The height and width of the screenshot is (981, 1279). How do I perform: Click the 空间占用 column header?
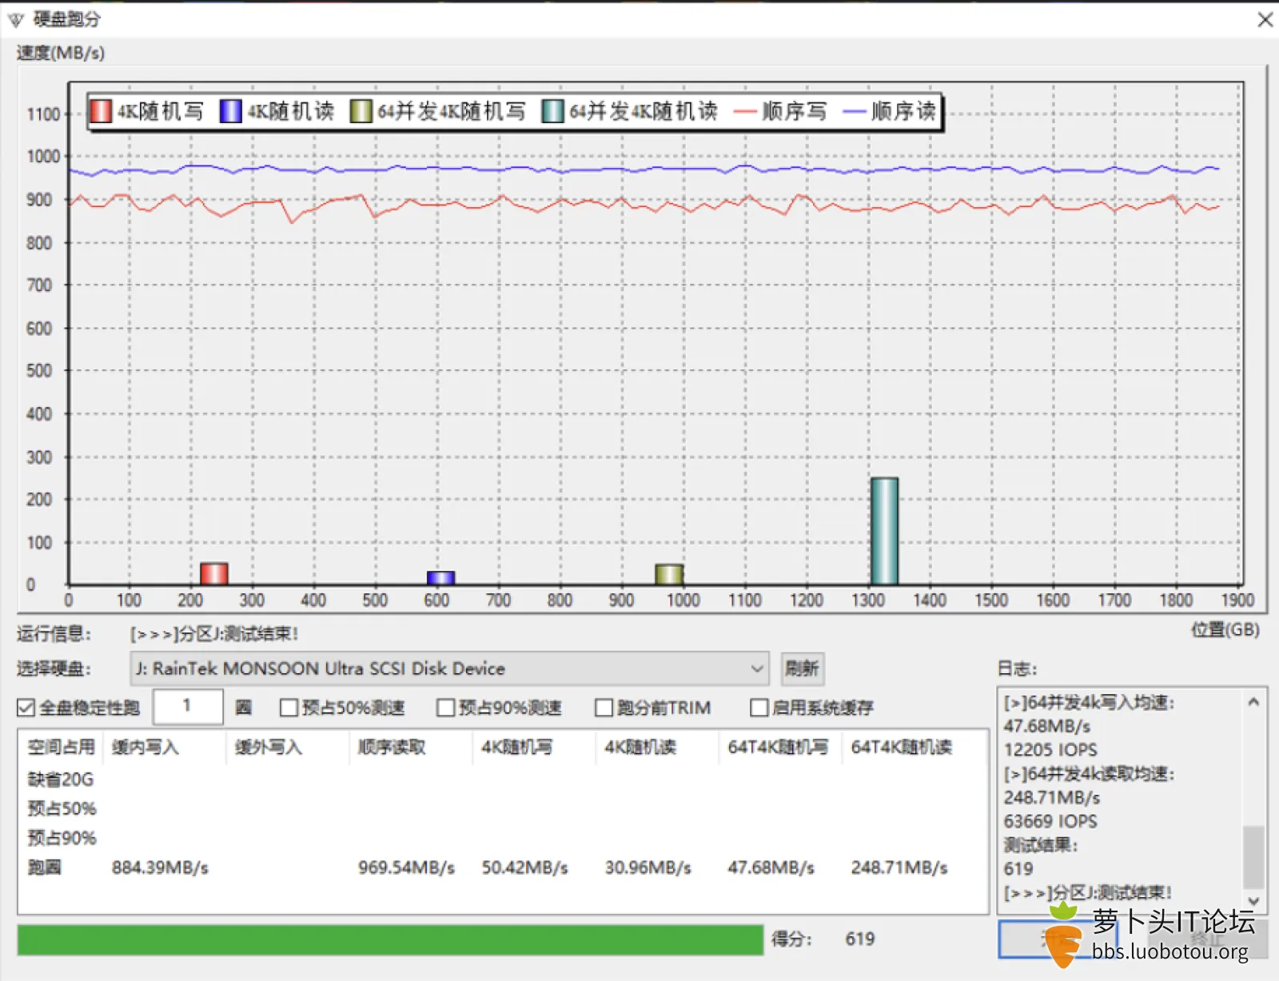point(61,747)
